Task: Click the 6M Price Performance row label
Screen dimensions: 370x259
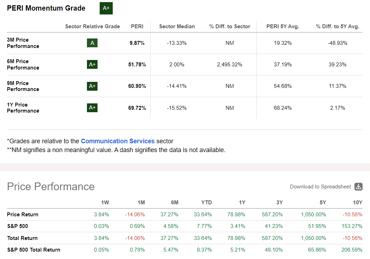Action: (23, 64)
